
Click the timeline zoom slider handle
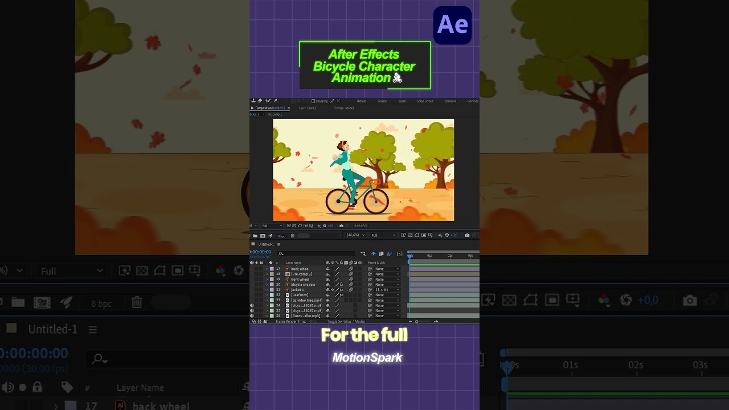point(416,321)
